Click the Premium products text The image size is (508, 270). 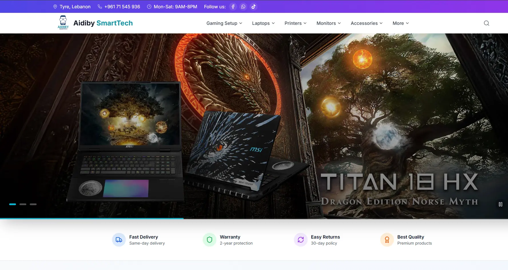[415, 243]
